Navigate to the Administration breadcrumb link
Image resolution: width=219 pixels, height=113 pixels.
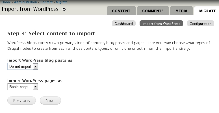tap(25, 2)
